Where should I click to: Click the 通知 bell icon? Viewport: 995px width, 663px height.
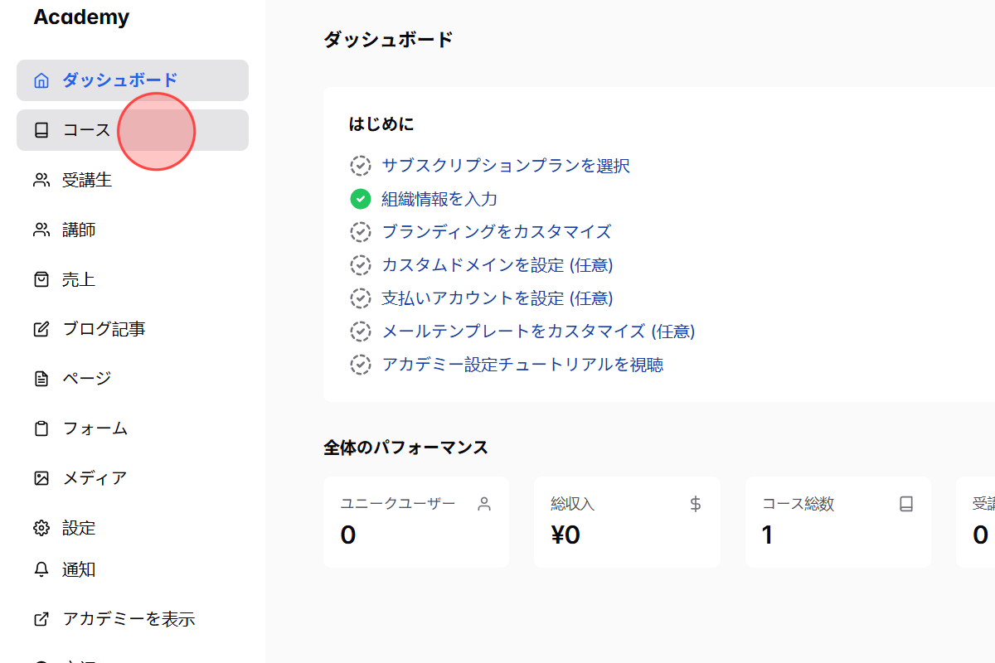(x=41, y=569)
